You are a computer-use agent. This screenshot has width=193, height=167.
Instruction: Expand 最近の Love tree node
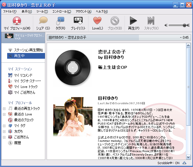(x=4, y=114)
